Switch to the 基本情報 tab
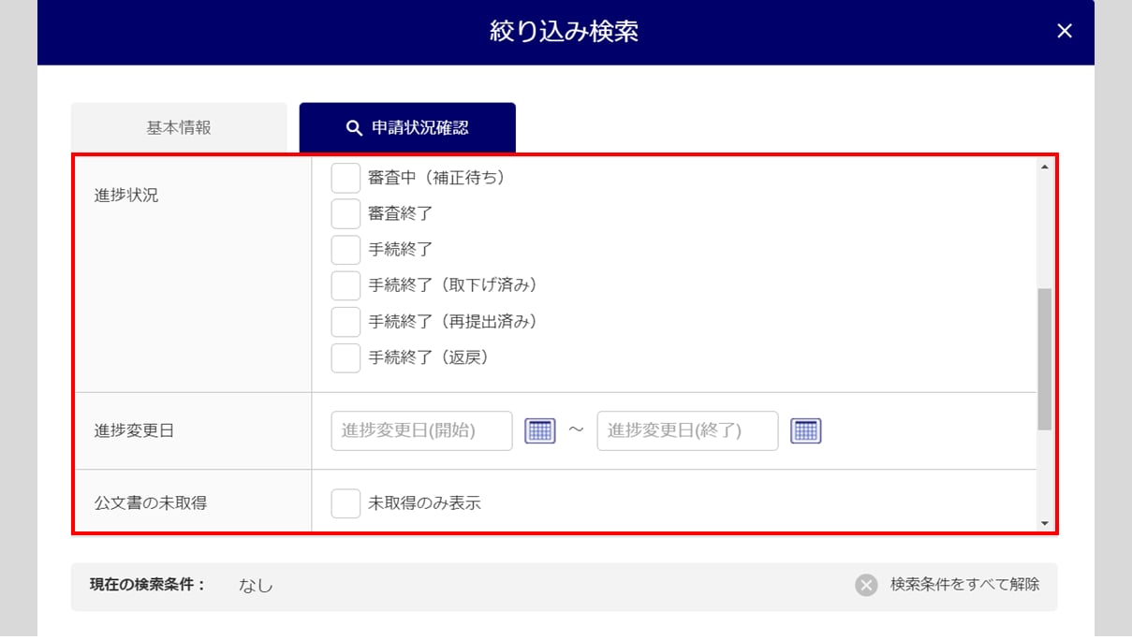 click(179, 128)
